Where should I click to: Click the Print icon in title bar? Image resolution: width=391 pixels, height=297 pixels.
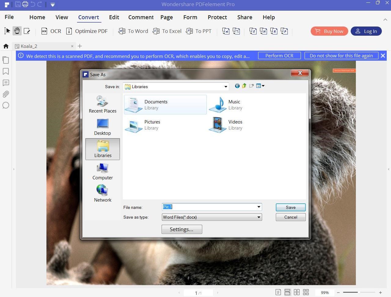pyautogui.click(x=25, y=4)
